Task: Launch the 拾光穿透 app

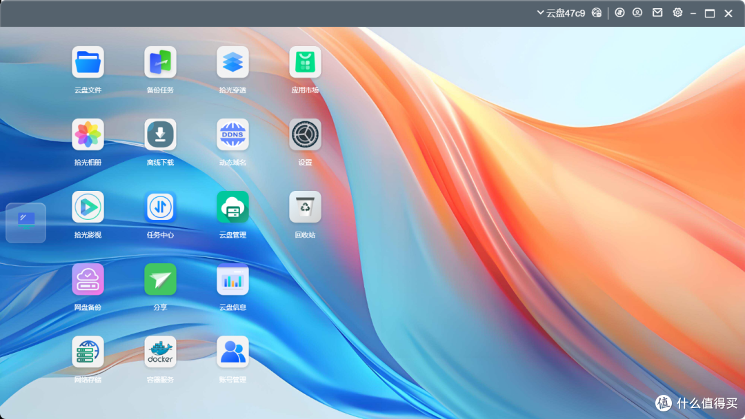Action: 232,62
